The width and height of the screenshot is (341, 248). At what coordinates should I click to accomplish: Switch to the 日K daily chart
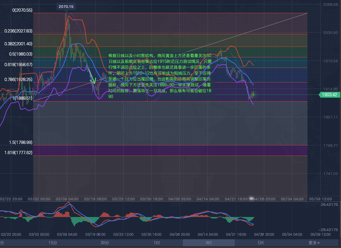pyautogui.click(x=260, y=243)
